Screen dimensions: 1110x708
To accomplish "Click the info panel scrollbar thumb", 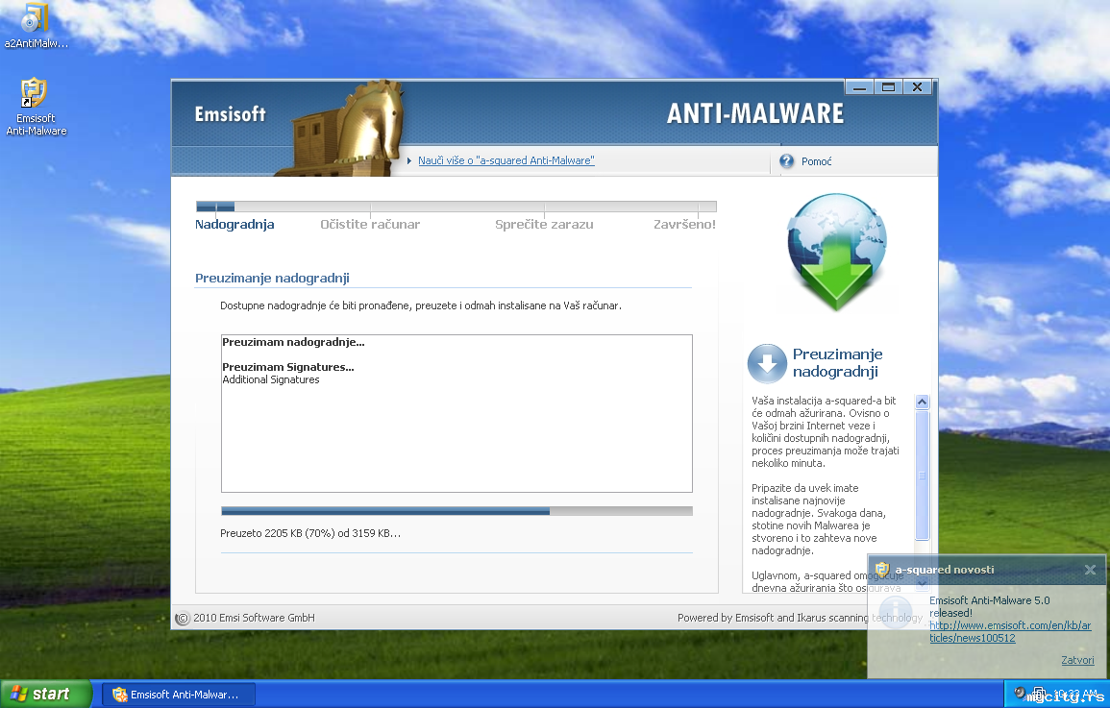I will coord(922,476).
